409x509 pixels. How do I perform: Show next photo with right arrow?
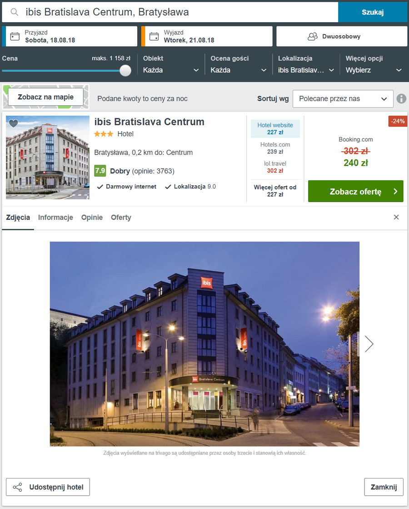tap(369, 344)
